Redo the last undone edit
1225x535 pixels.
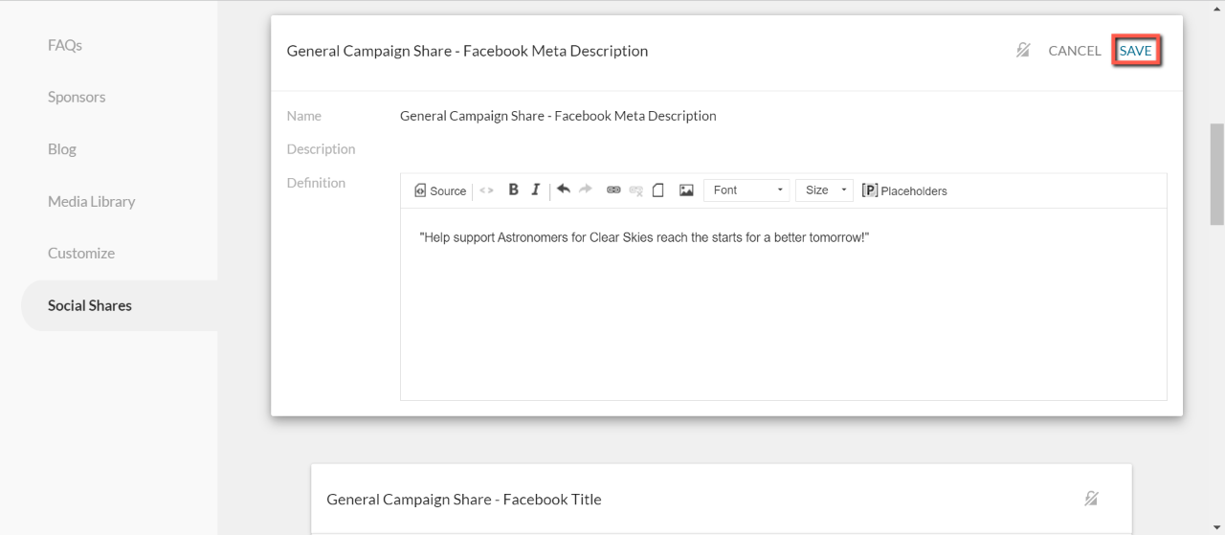(x=586, y=189)
